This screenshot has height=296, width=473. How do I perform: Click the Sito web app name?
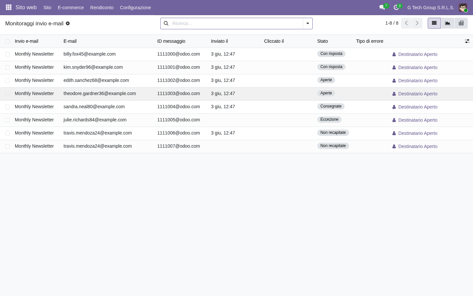(26, 7)
